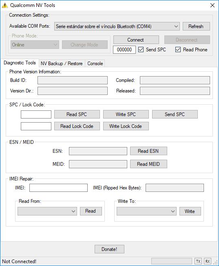Click the Write SPC button
The image size is (219, 266).
pyautogui.click(x=126, y=114)
